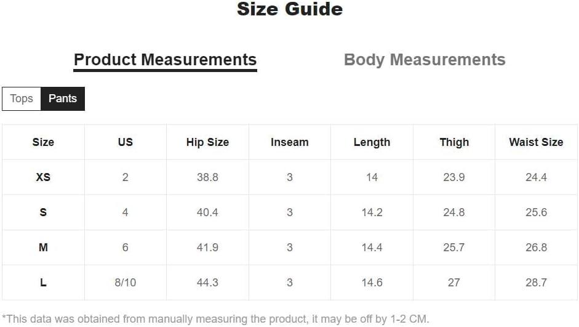Click the 28.7 waist size value
The width and height of the screenshot is (579, 327).
(536, 283)
